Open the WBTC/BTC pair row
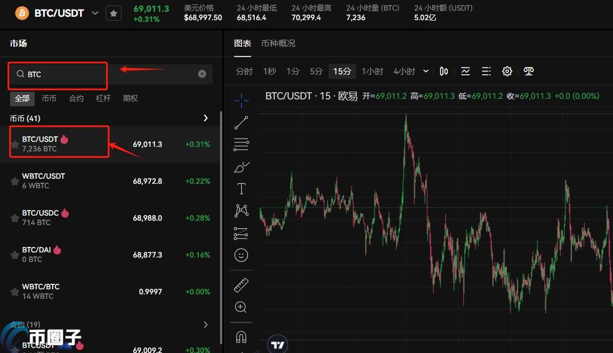The width and height of the screenshot is (613, 353). [110, 292]
